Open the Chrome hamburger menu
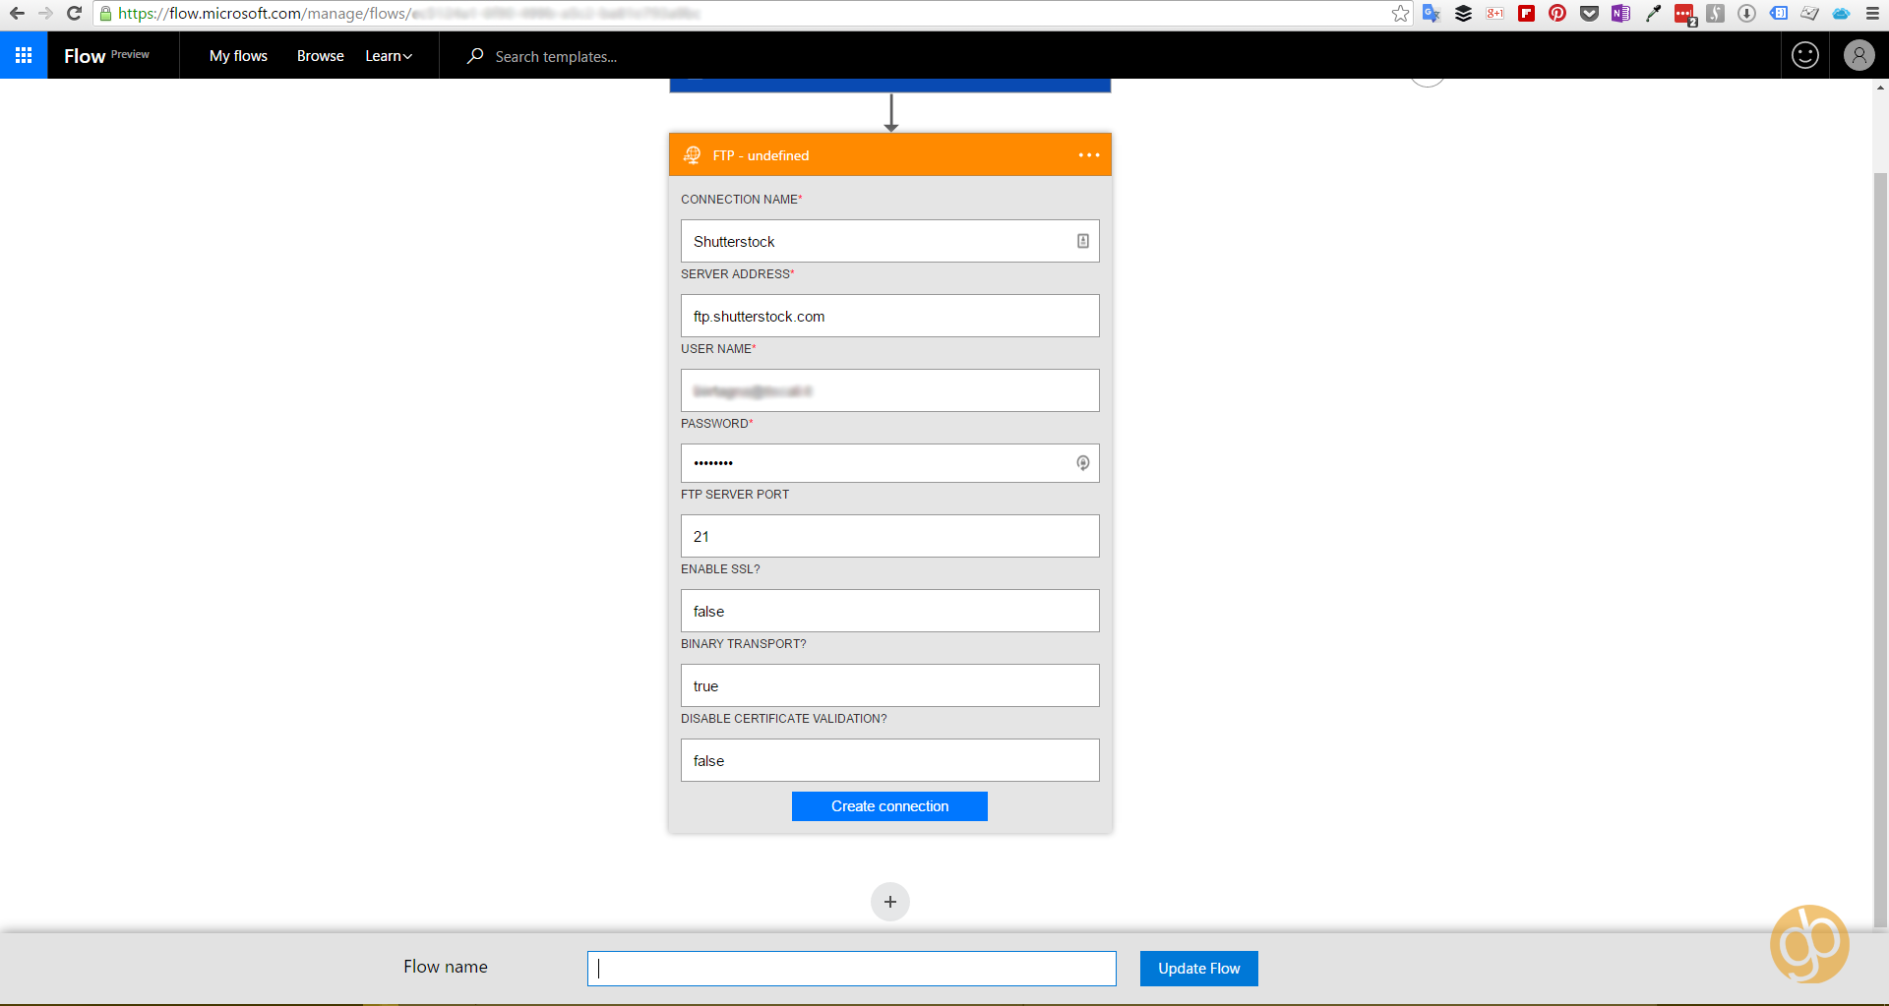The image size is (1889, 1006). 1872,13
